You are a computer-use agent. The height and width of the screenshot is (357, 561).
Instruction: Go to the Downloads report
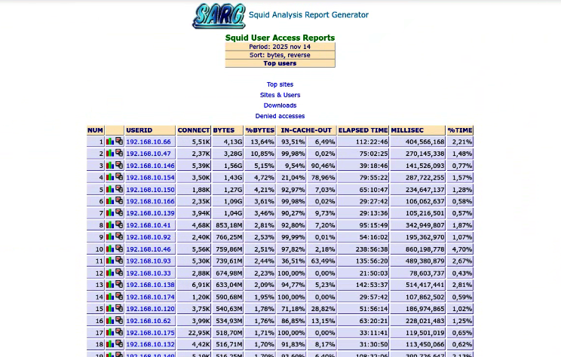(280, 105)
